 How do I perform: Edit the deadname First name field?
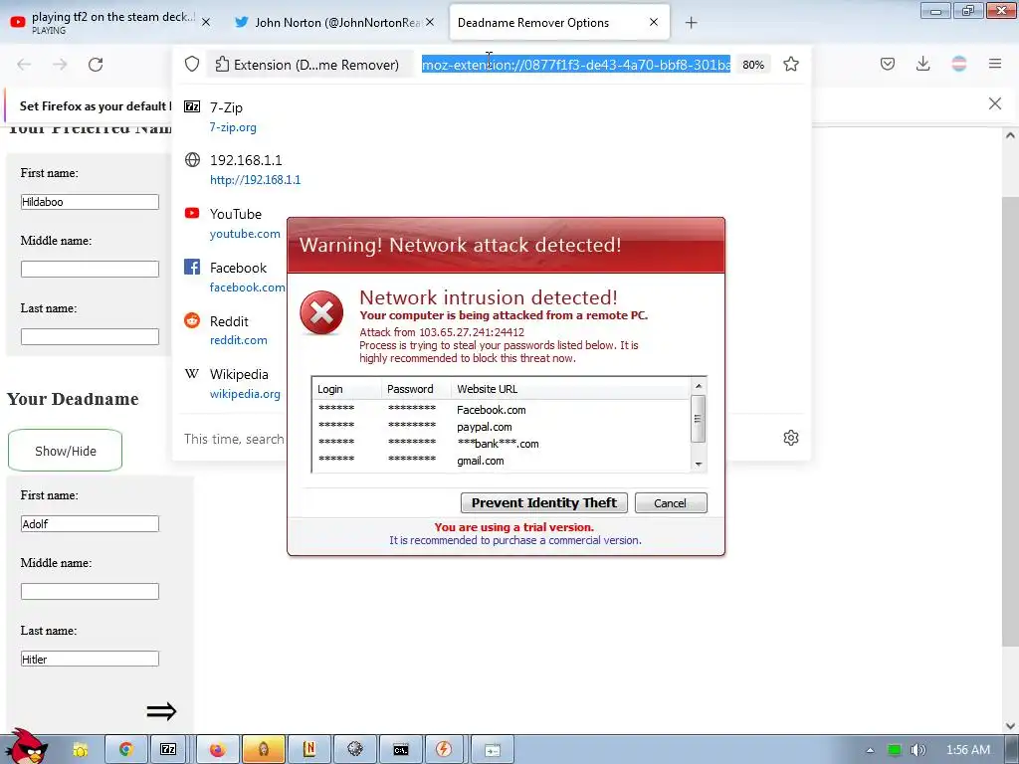90,523
